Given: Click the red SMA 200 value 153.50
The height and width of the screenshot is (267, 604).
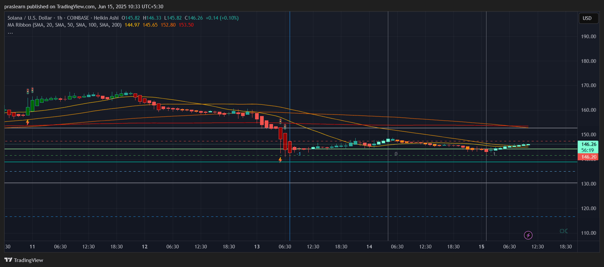Looking at the screenshot, I should click(x=186, y=25).
